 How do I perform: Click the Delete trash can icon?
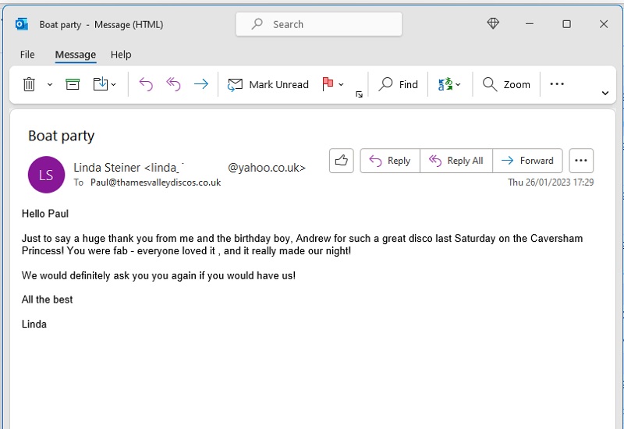29,84
